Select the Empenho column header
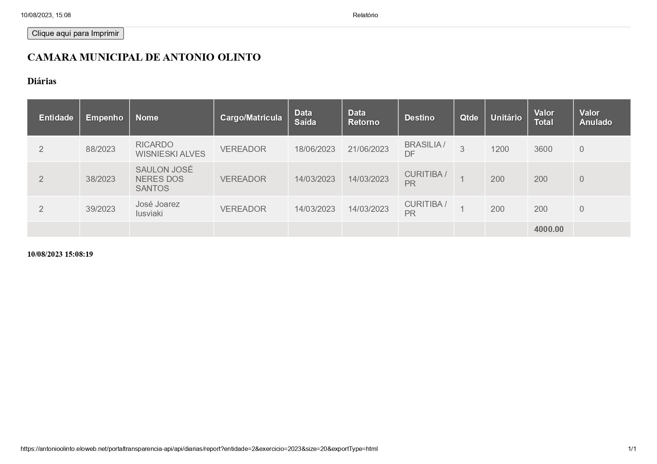The height and width of the screenshot is (464, 657). pos(104,117)
